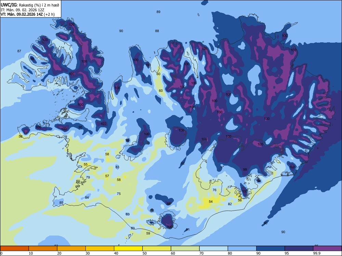The image size is (342, 256).
Task: Click the '95' humidity value on the map
Action: tap(80, 127)
